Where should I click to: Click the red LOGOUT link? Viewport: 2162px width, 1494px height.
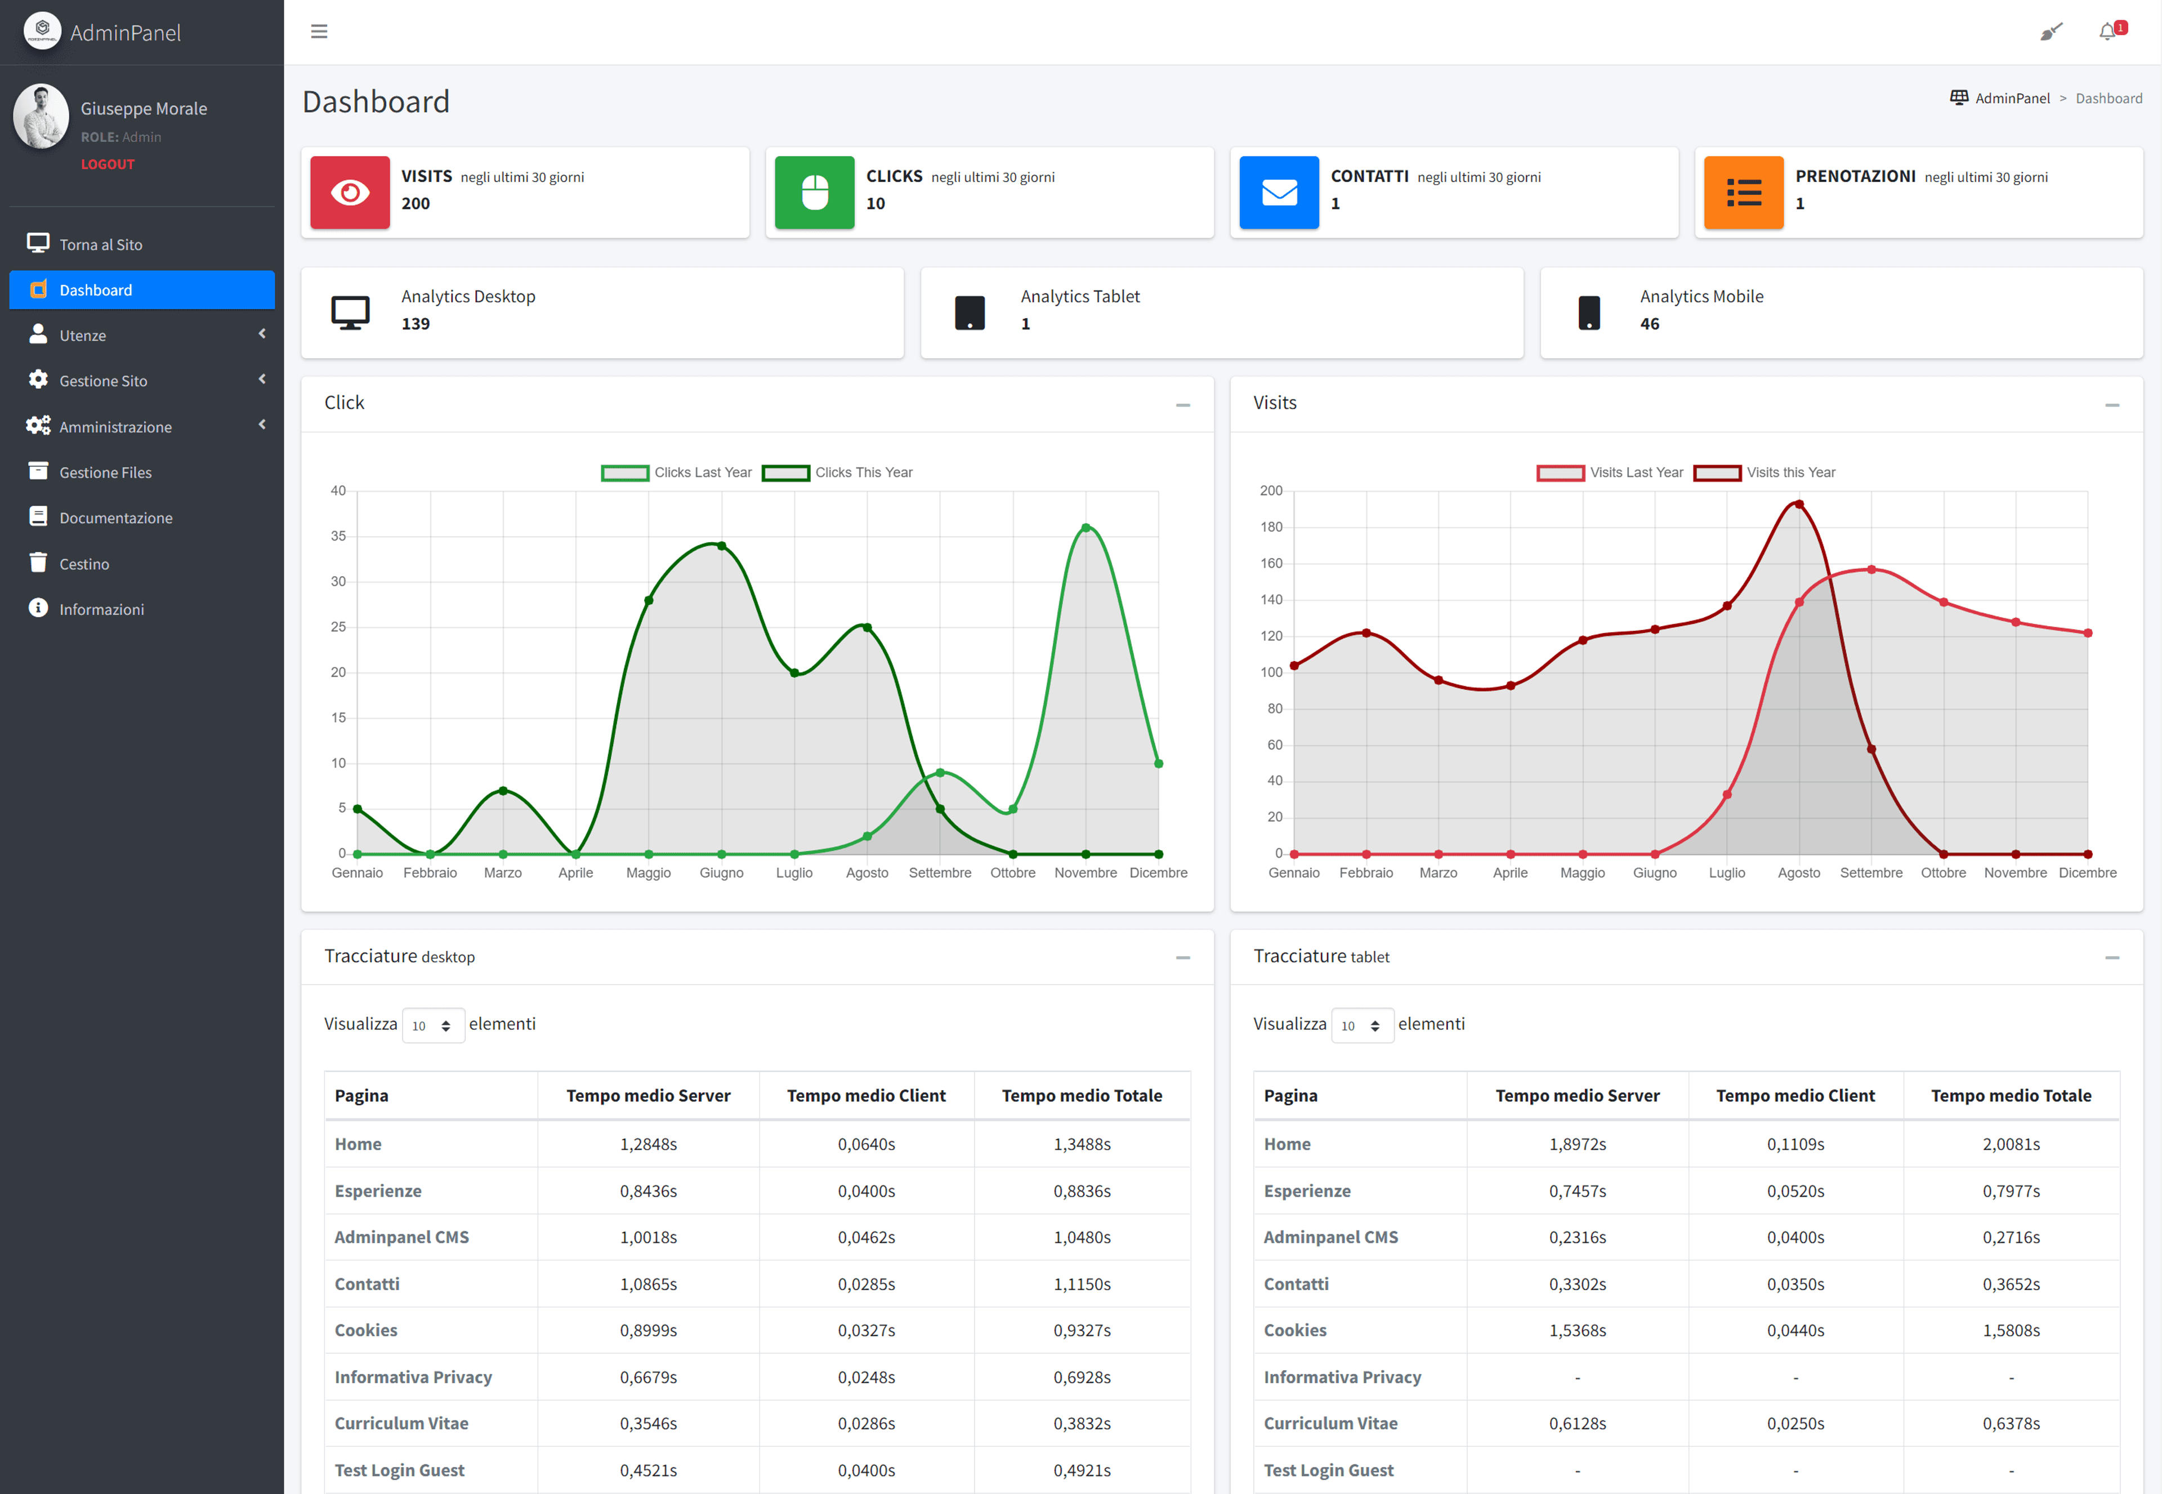coord(108,164)
